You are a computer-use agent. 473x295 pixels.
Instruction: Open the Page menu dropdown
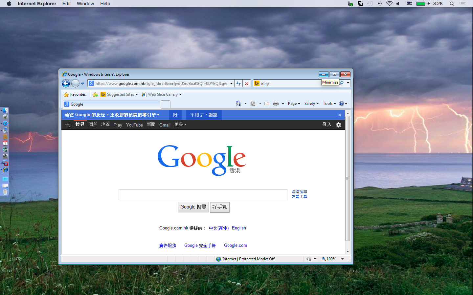294,104
